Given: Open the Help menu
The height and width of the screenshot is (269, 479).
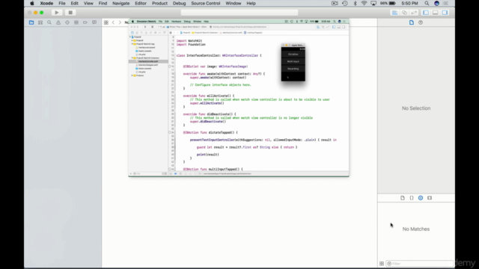Looking at the screenshot, I should 251,3.
